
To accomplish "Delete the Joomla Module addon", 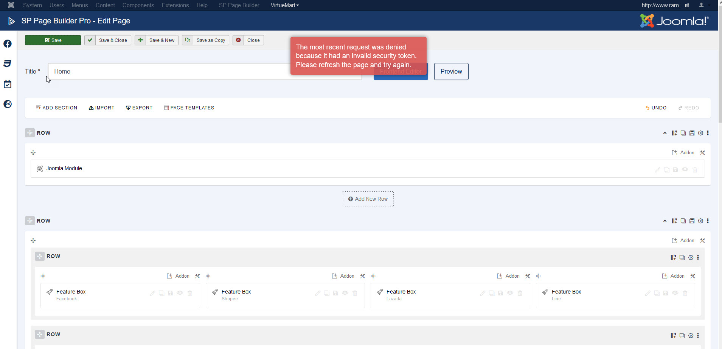I will pos(695,170).
